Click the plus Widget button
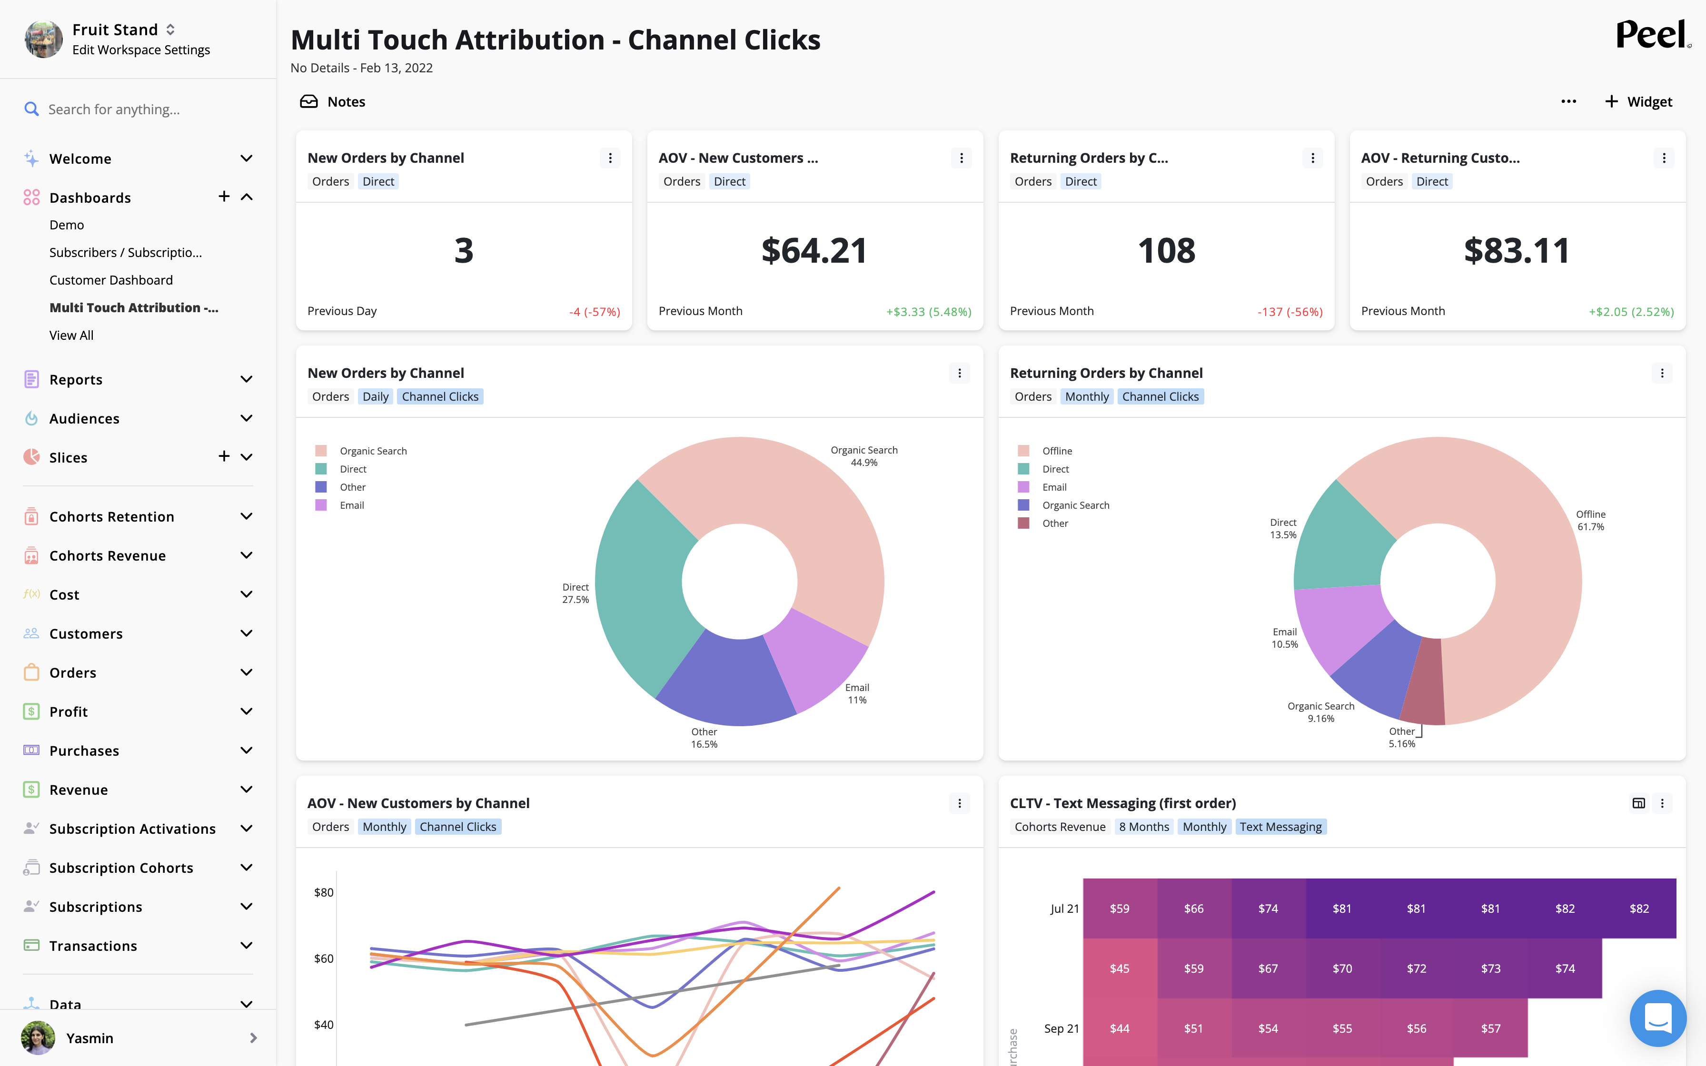 [x=1638, y=101]
